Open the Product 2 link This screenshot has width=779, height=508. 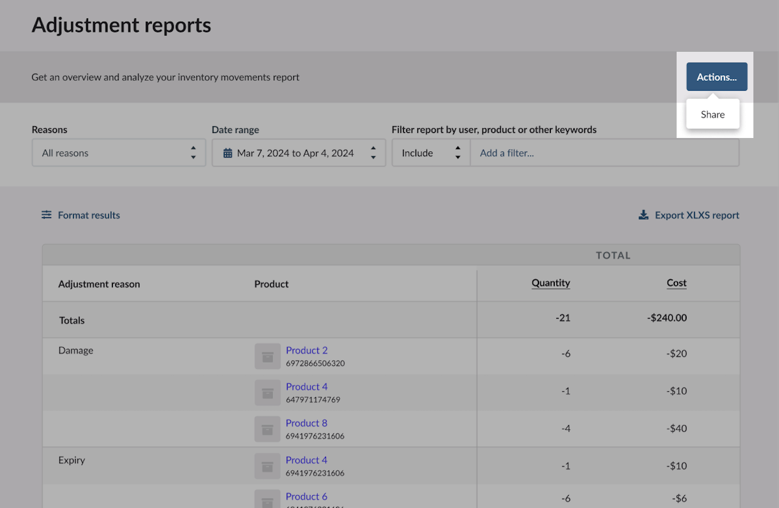307,350
